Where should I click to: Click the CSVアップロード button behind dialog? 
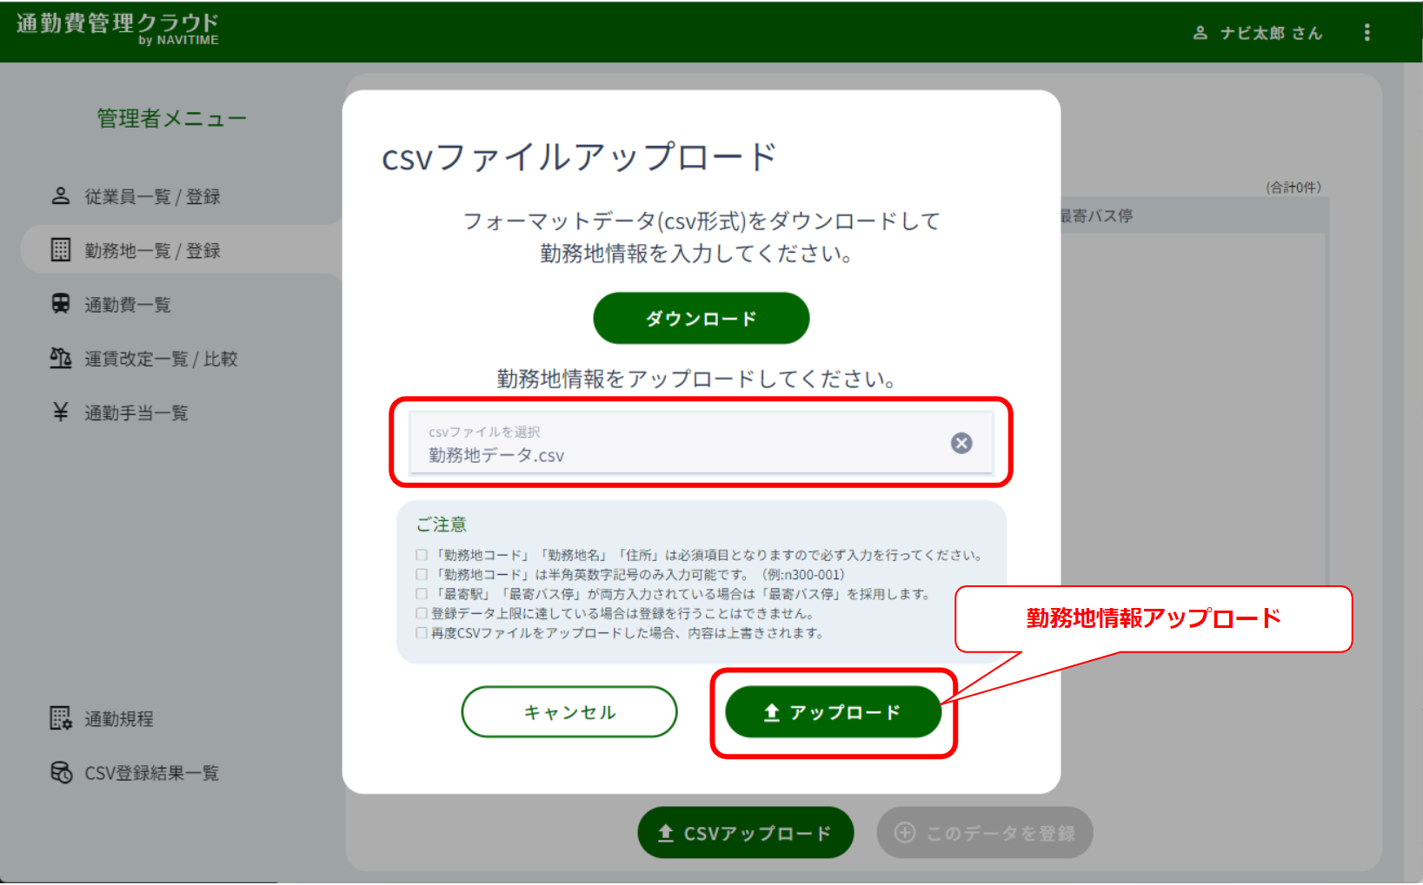(x=746, y=833)
